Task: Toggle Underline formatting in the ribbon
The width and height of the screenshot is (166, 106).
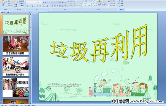Action: pos(32,6)
